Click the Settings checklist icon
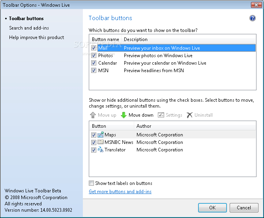This screenshot has width=264, height=218. pos(161,115)
